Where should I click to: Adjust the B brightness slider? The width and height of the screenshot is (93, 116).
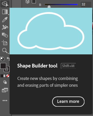(61, 4)
